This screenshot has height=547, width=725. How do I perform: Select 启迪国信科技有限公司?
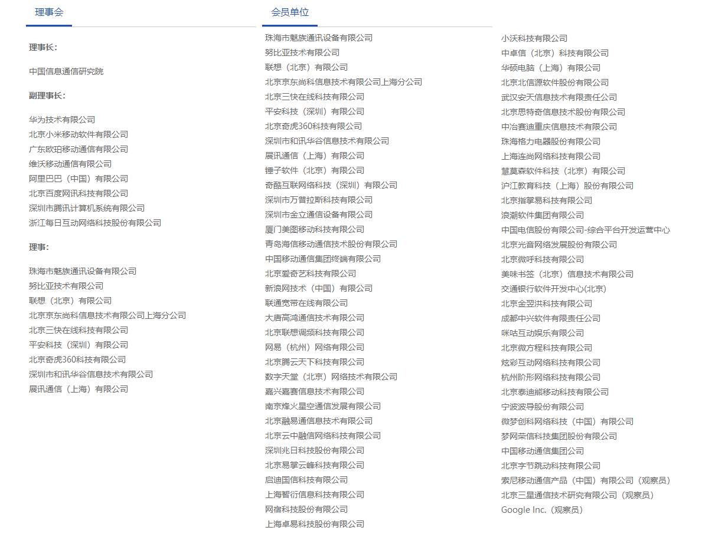click(306, 480)
